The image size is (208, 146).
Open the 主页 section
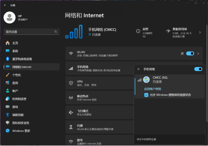point(32,43)
